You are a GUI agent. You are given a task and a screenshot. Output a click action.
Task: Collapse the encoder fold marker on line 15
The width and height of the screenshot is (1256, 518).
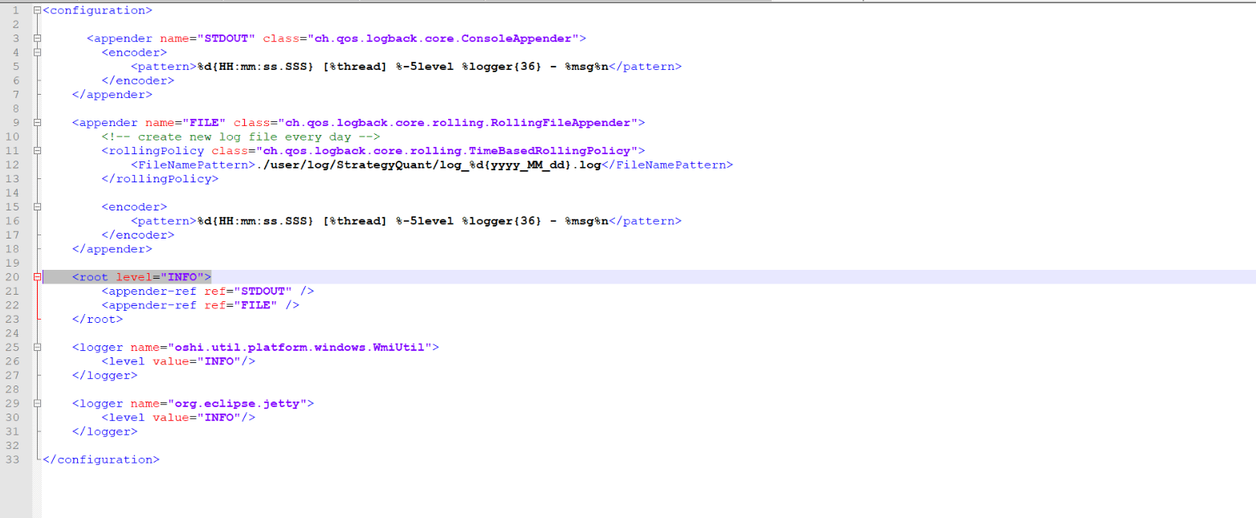(37, 207)
